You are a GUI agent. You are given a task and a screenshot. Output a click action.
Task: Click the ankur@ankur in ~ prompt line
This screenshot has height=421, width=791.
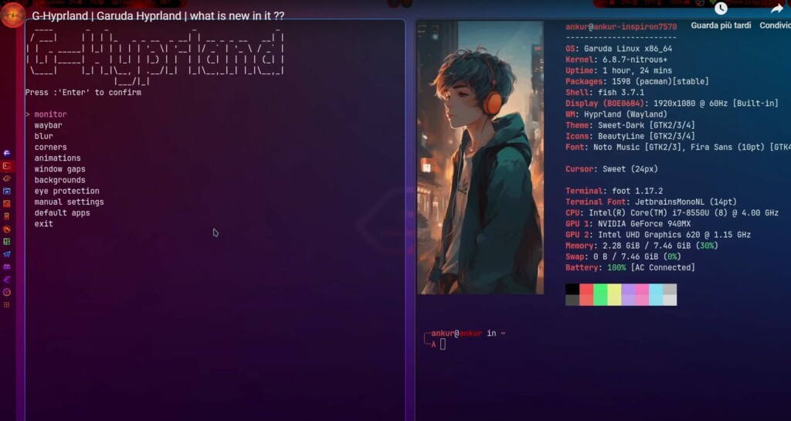tap(468, 333)
